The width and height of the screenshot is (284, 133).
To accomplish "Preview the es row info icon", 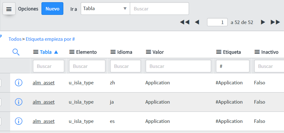I will coord(18,121).
